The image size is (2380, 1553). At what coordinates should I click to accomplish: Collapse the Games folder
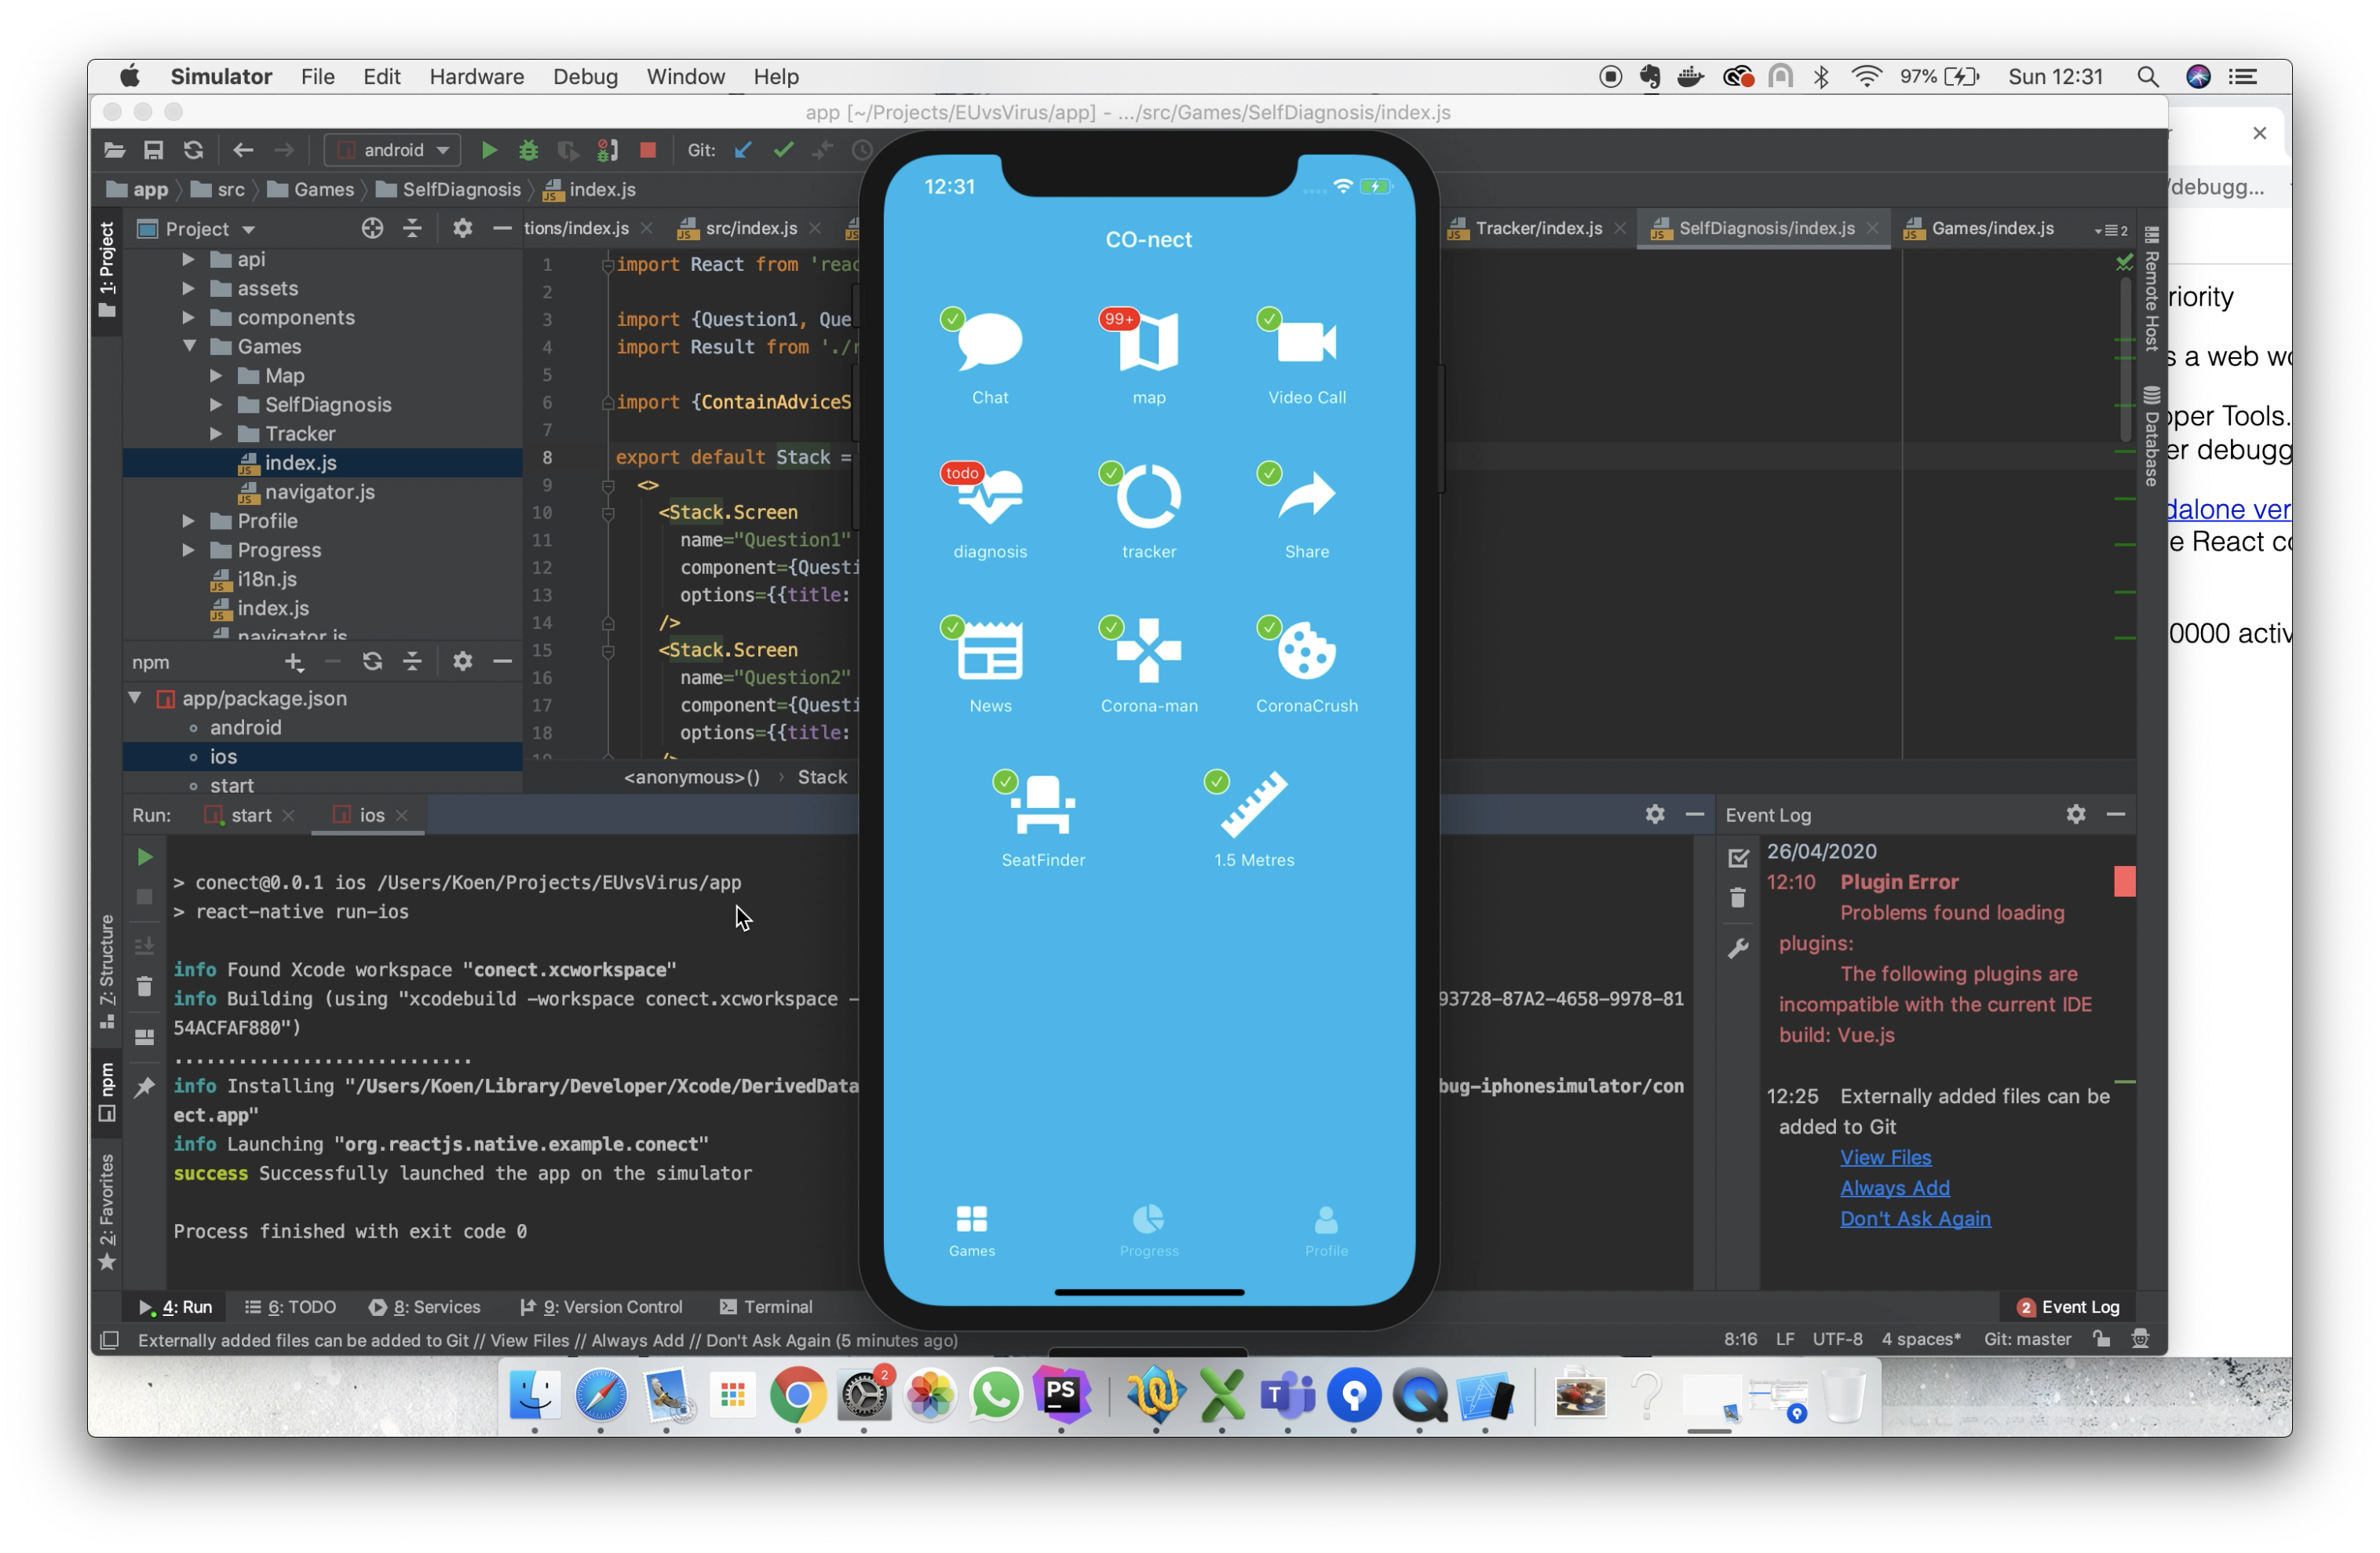(x=189, y=346)
